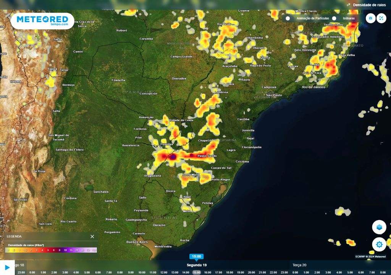Viewport: 391px width, 275px height.
Task: Enter fullscreen mode with the expand icon
Action: point(381,18)
